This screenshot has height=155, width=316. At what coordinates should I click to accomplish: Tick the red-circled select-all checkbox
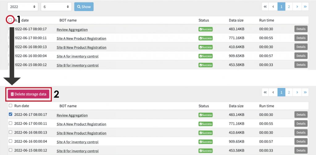click(x=10, y=20)
